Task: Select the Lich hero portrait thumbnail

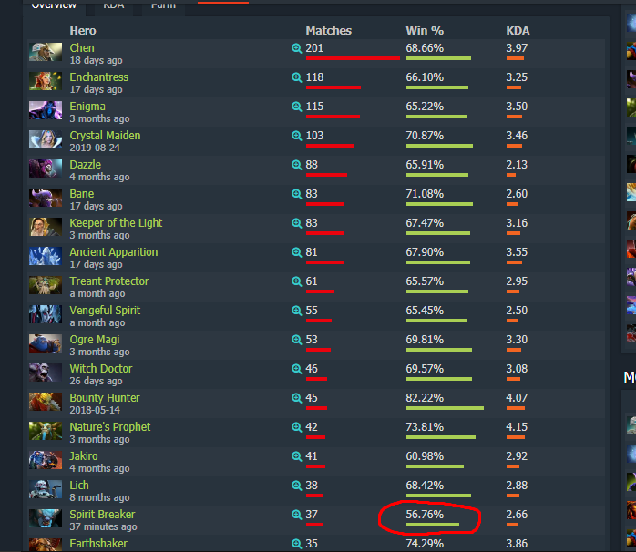Action: 46,489
